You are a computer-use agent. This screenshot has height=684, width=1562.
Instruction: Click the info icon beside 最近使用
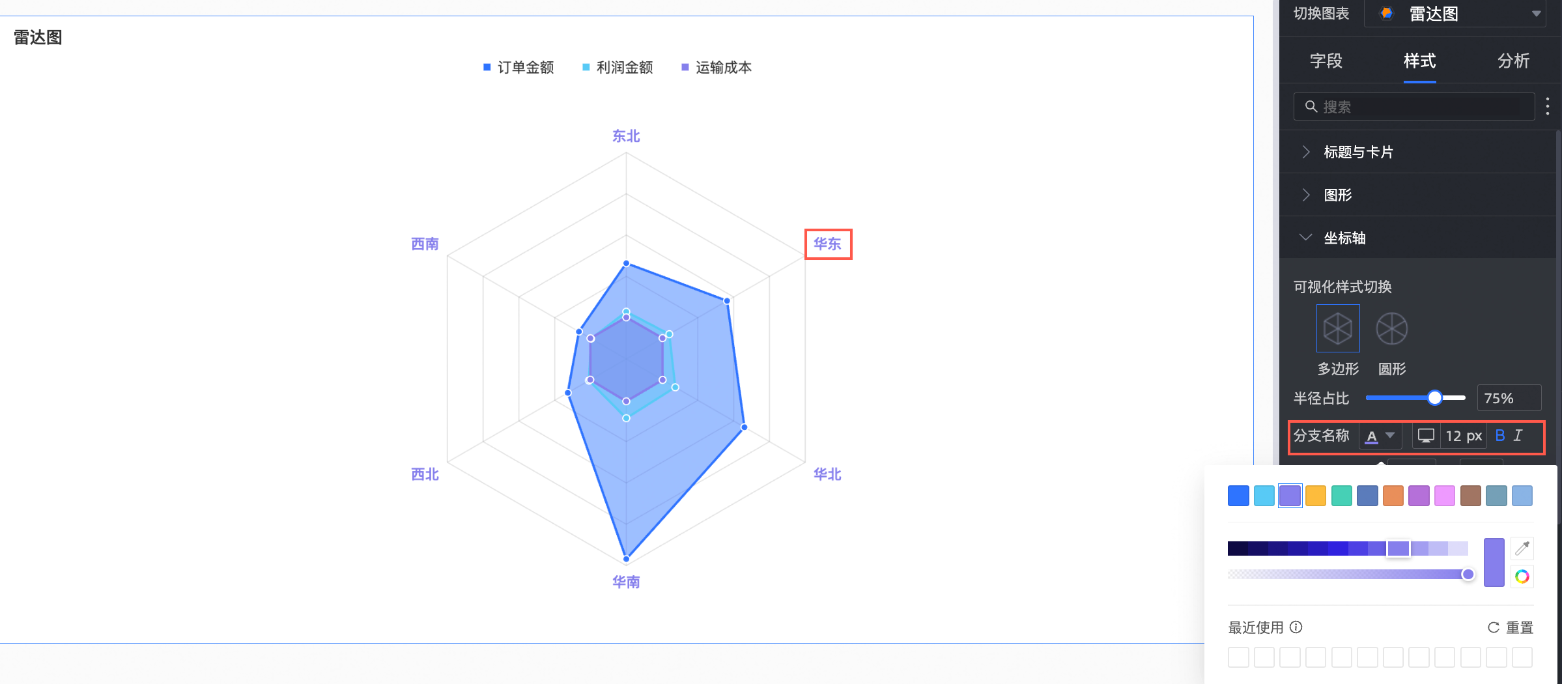(x=1296, y=627)
